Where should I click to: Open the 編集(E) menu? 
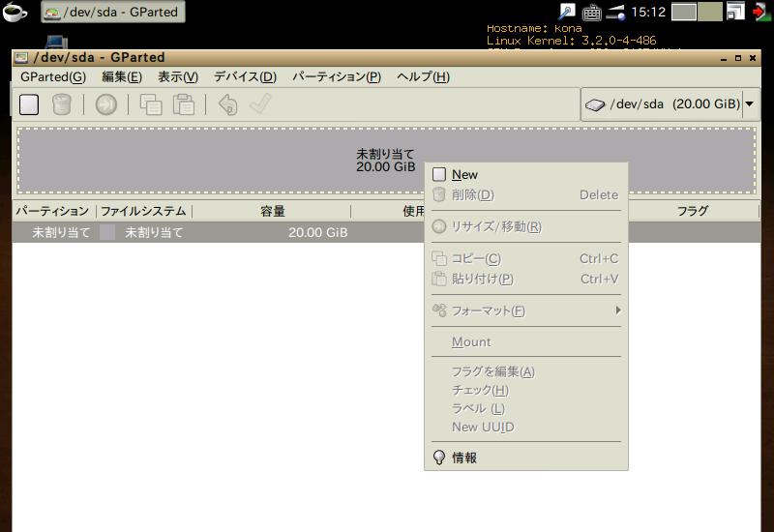click(x=122, y=77)
